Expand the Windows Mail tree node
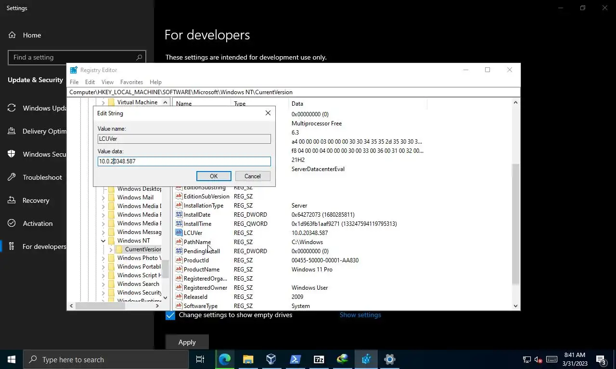The image size is (616, 369). pyautogui.click(x=103, y=197)
